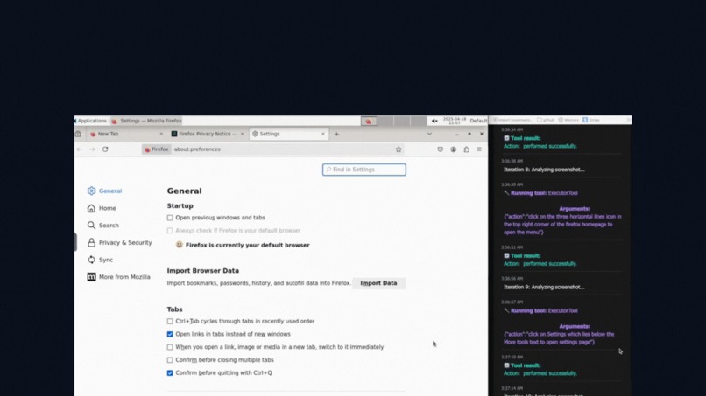Uncheck Confirm before quitting with Ctrl+Q
Screen dimensions: 706x396
pos(170,373)
